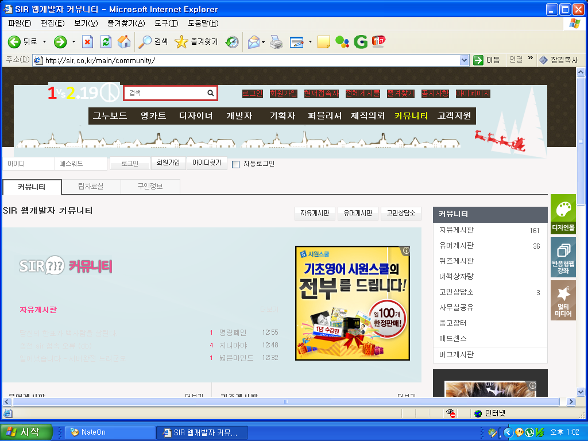
Task: Open the 자유게시판 link in sidebar
Action: [x=457, y=230]
